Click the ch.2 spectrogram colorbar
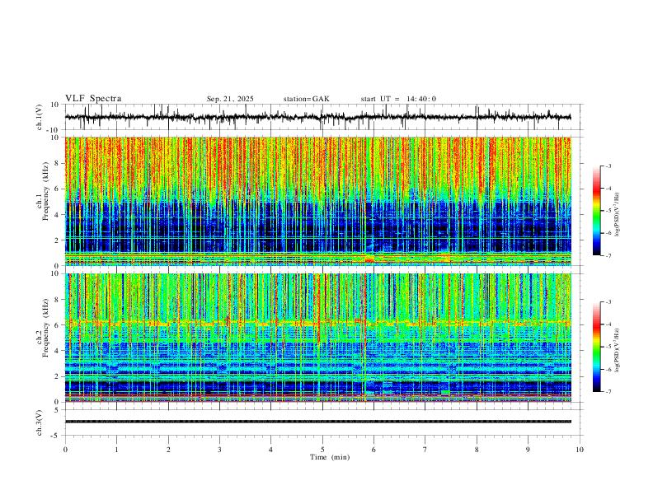 coord(596,347)
